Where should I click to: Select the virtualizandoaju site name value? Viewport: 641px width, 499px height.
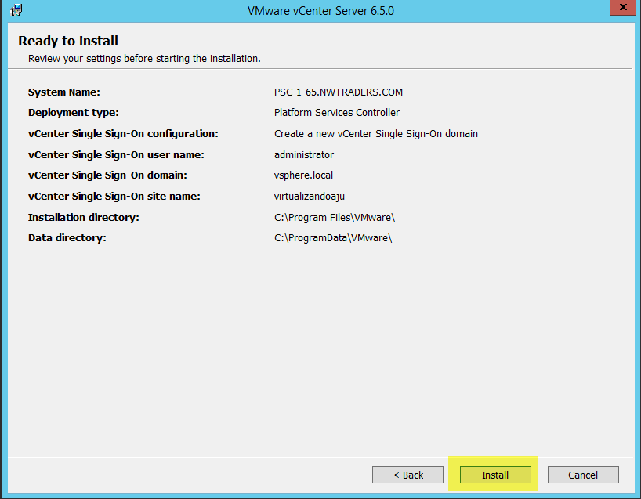coord(310,197)
